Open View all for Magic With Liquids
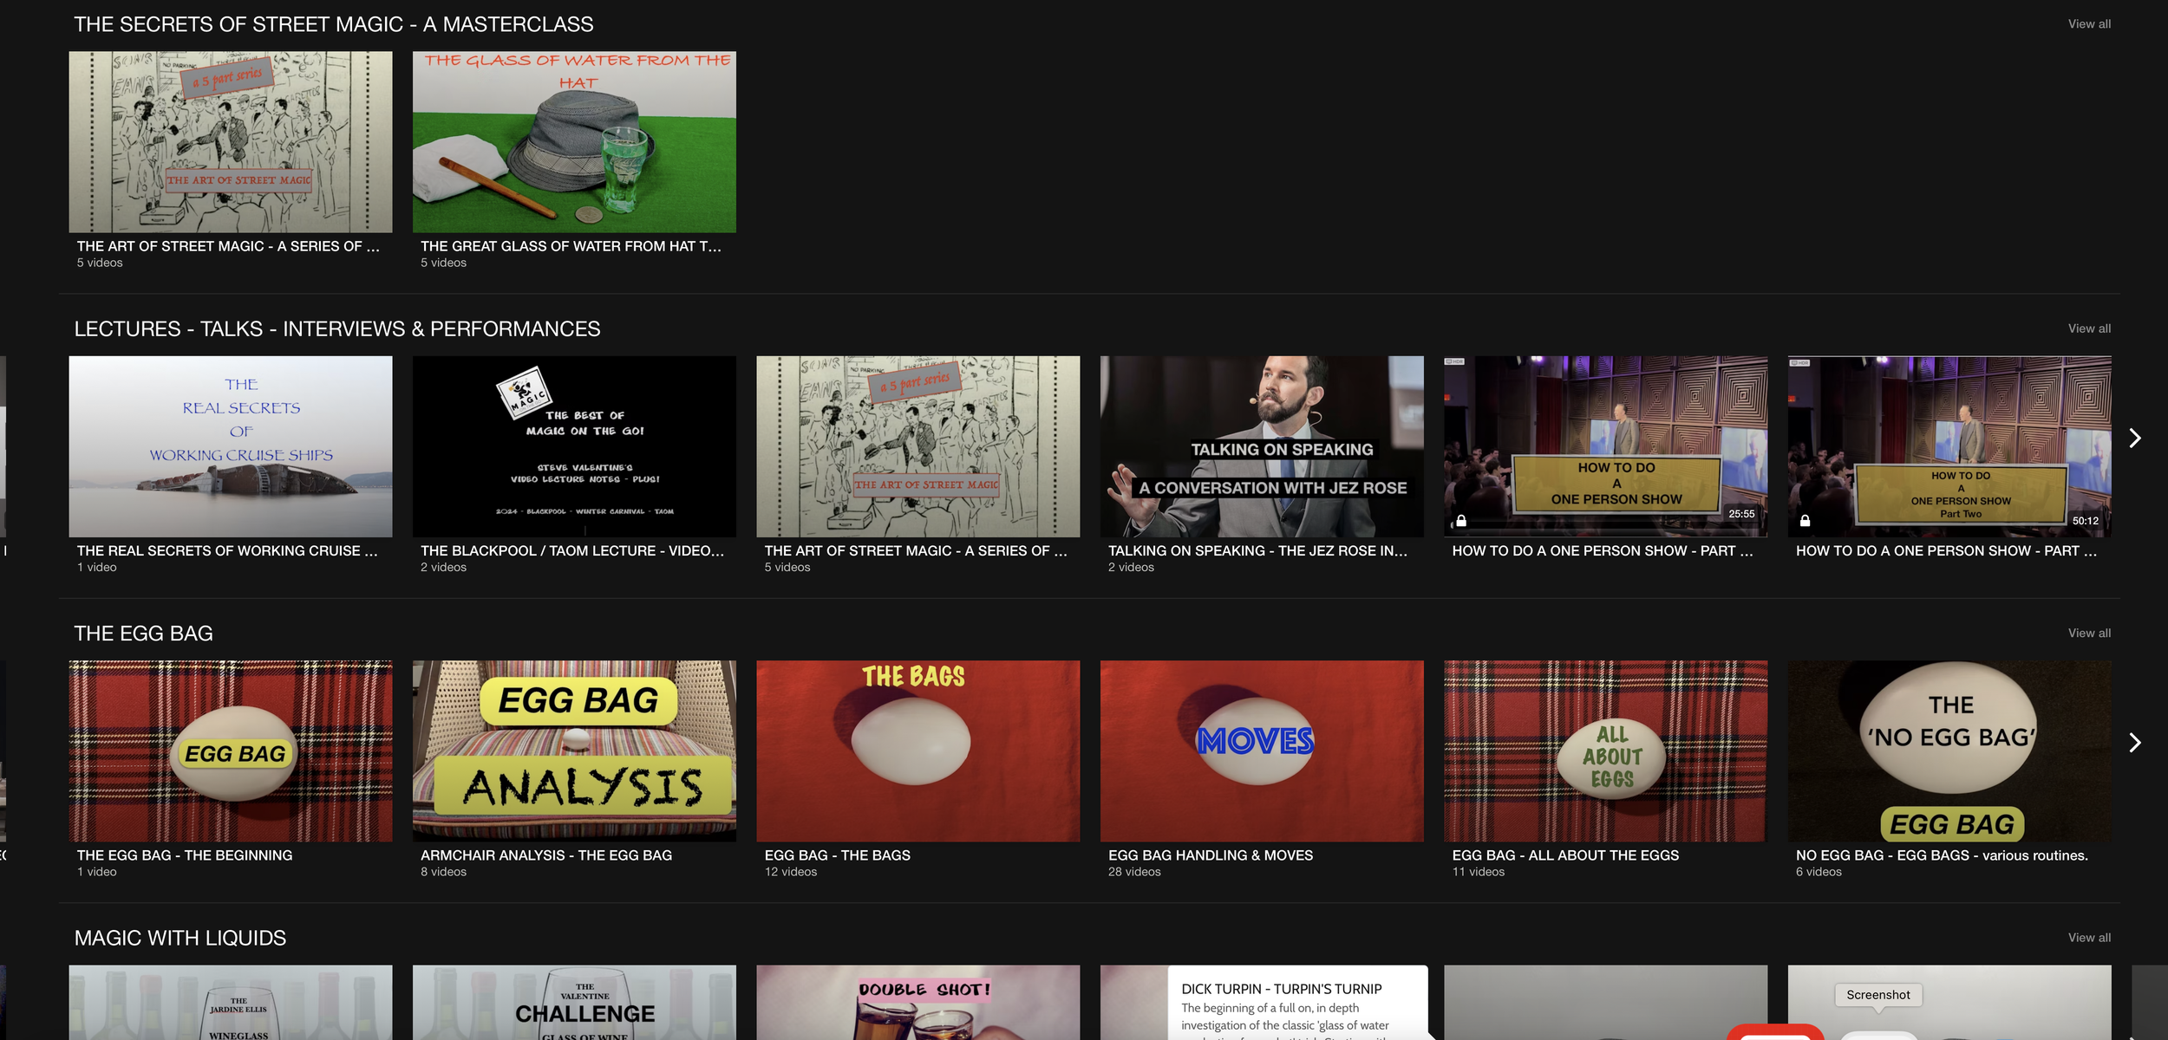The width and height of the screenshot is (2168, 1040). coord(2088,938)
